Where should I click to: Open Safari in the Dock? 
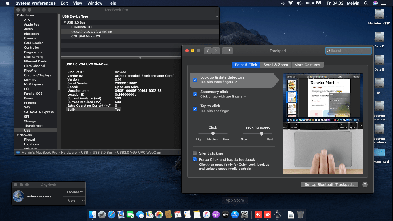click(111, 214)
